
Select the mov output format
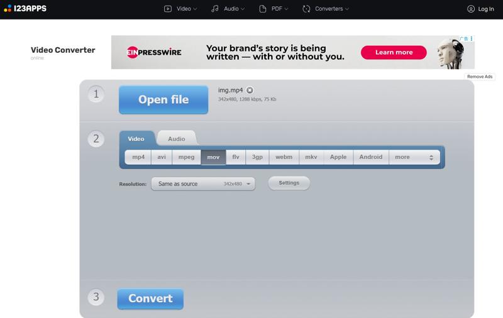213,157
